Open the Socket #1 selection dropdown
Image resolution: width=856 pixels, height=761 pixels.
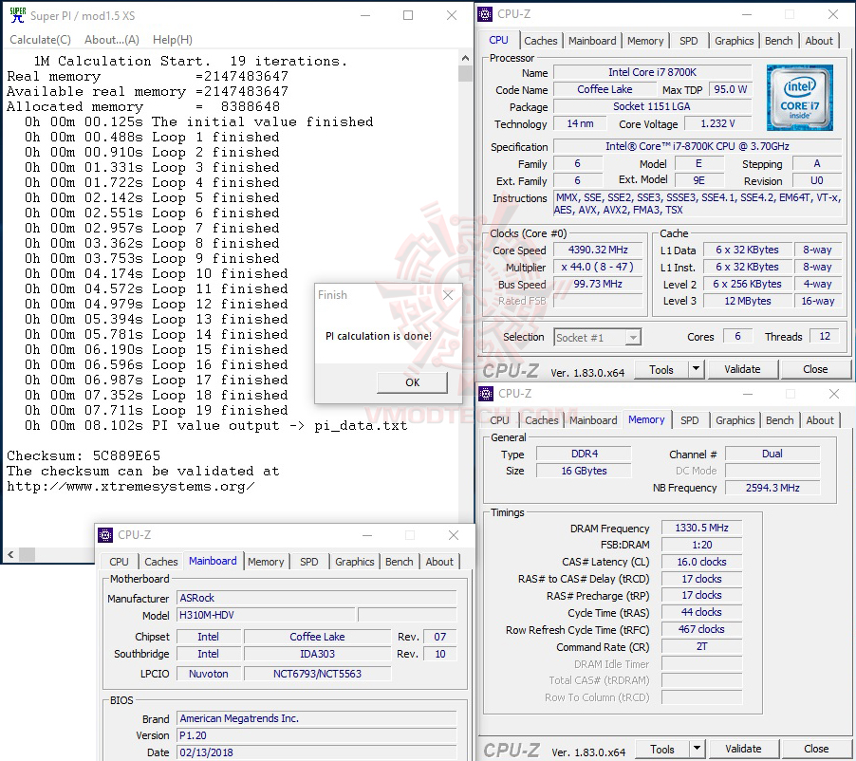pos(597,338)
